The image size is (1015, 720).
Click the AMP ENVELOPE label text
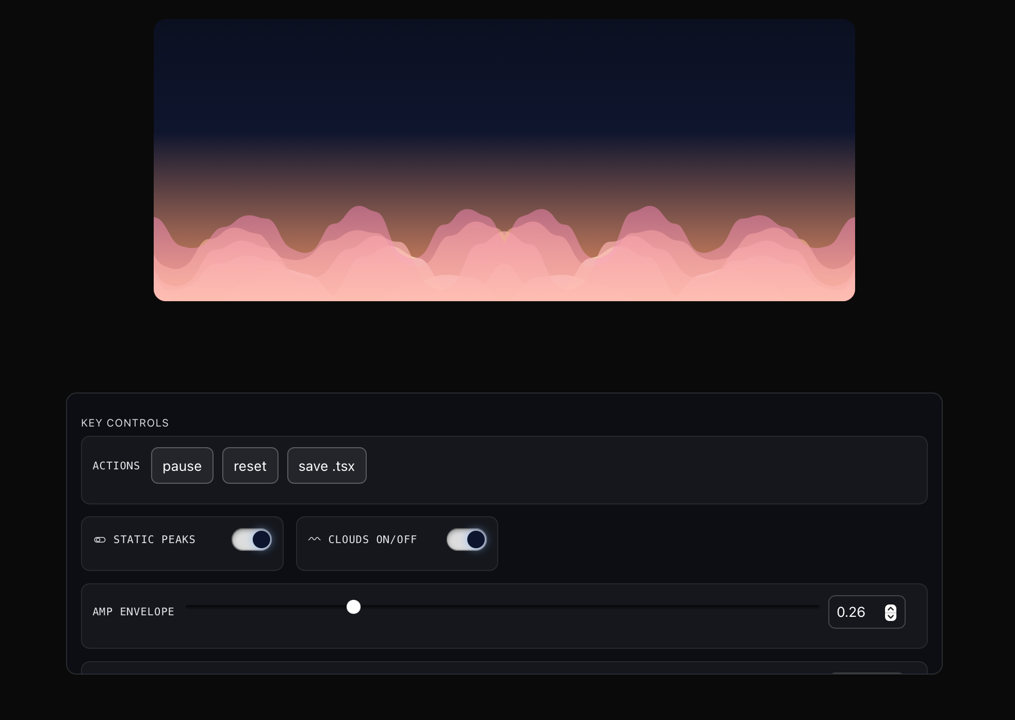coord(133,612)
